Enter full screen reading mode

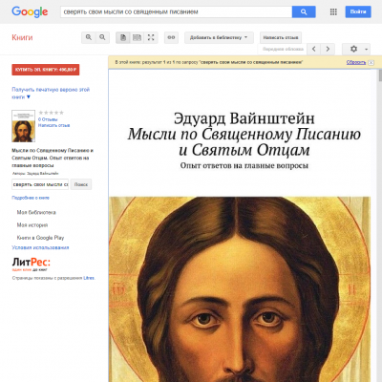pos(151,37)
